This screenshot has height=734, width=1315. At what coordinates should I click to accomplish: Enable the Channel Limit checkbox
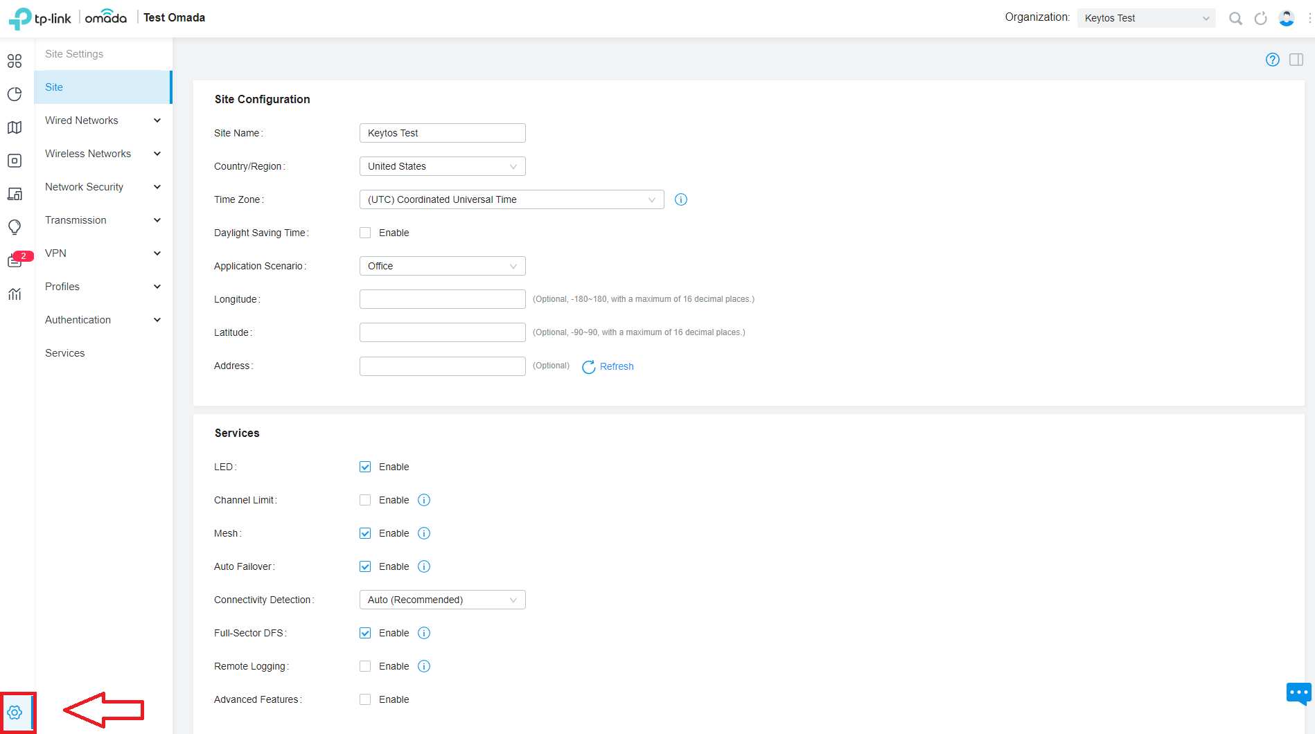tap(365, 500)
